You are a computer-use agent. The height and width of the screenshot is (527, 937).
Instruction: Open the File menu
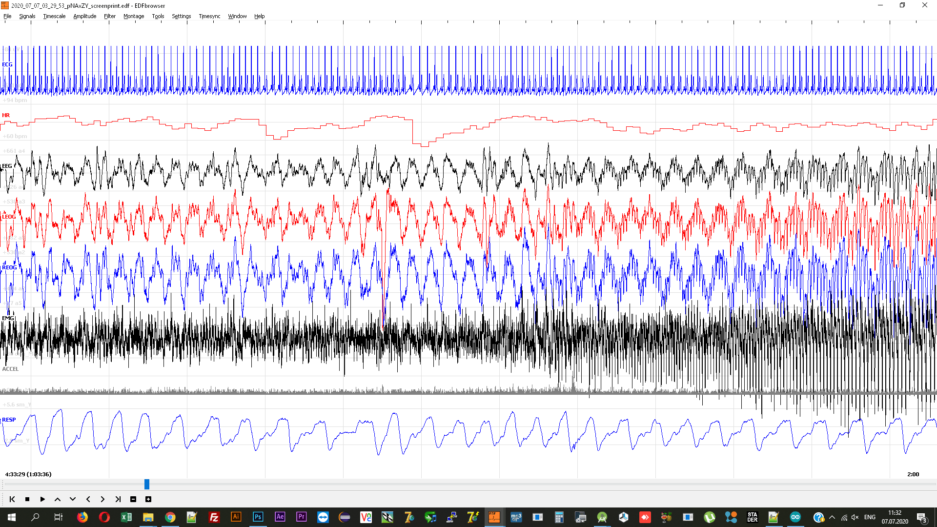click(7, 16)
